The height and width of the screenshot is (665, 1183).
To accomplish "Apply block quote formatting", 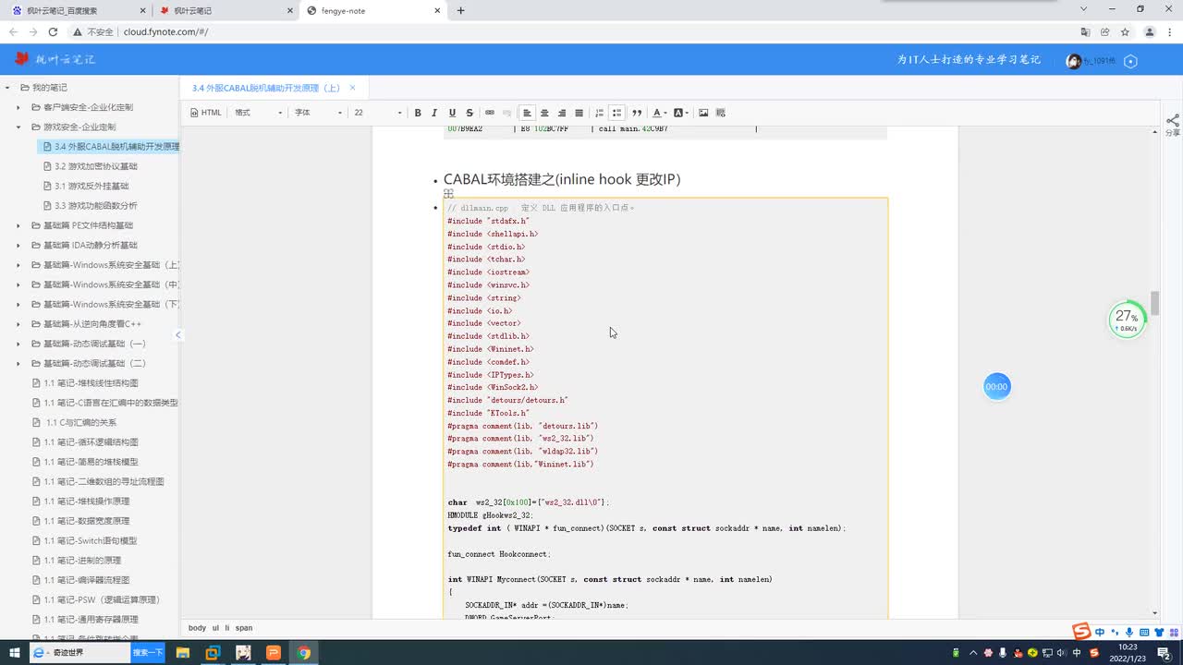I will 637,113.
